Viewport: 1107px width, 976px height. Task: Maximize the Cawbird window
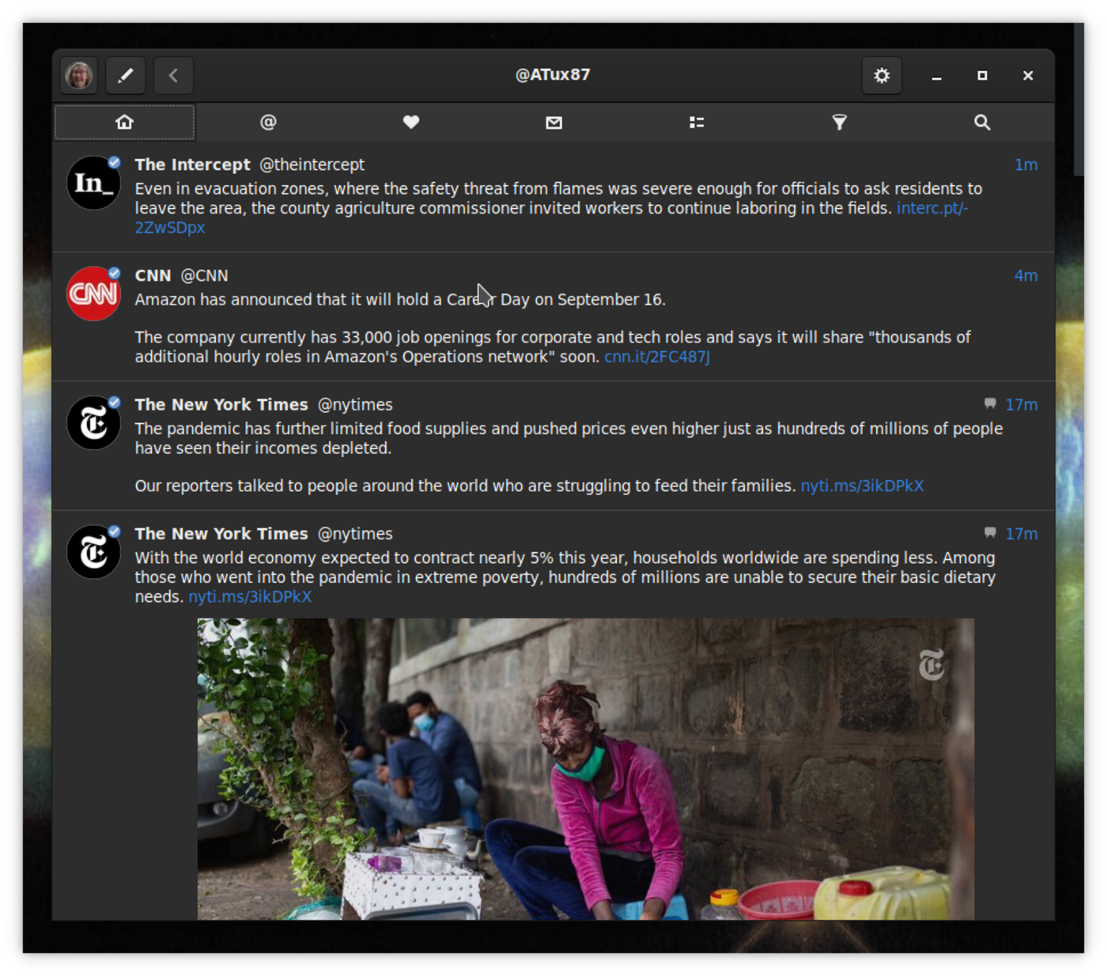pyautogui.click(x=982, y=76)
